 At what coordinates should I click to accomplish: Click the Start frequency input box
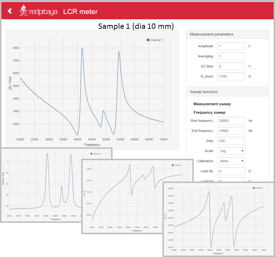click(x=231, y=121)
